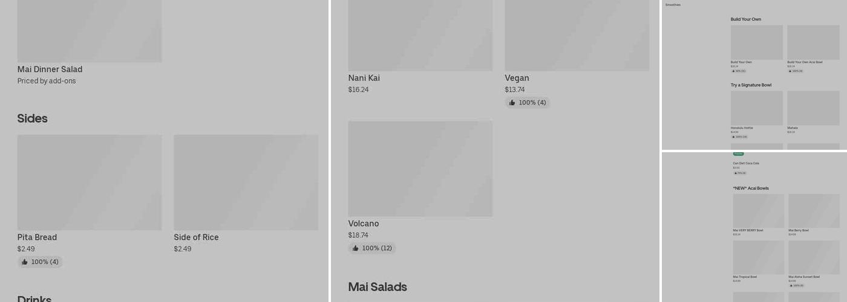847x302 pixels.
Task: Click the thumbs-up icon under Can Diet Coca Cola
Action: (x=735, y=173)
